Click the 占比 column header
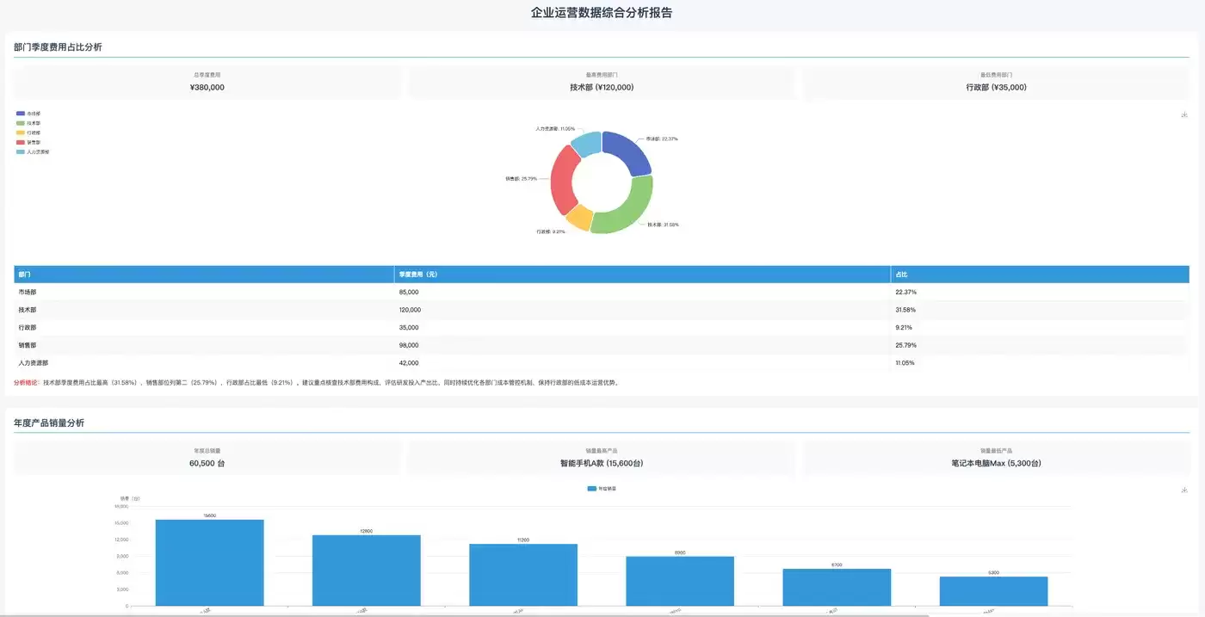 [1040, 275]
